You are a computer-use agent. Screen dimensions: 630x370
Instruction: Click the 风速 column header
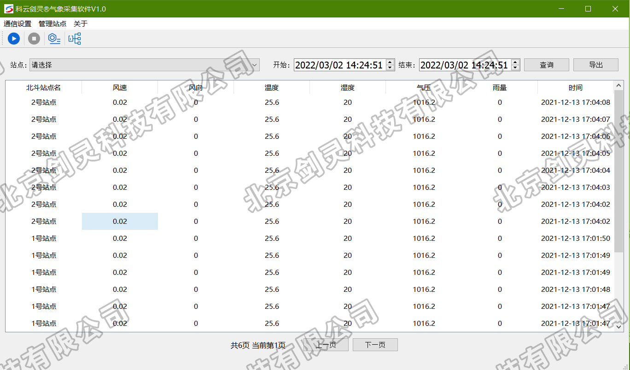pos(120,87)
